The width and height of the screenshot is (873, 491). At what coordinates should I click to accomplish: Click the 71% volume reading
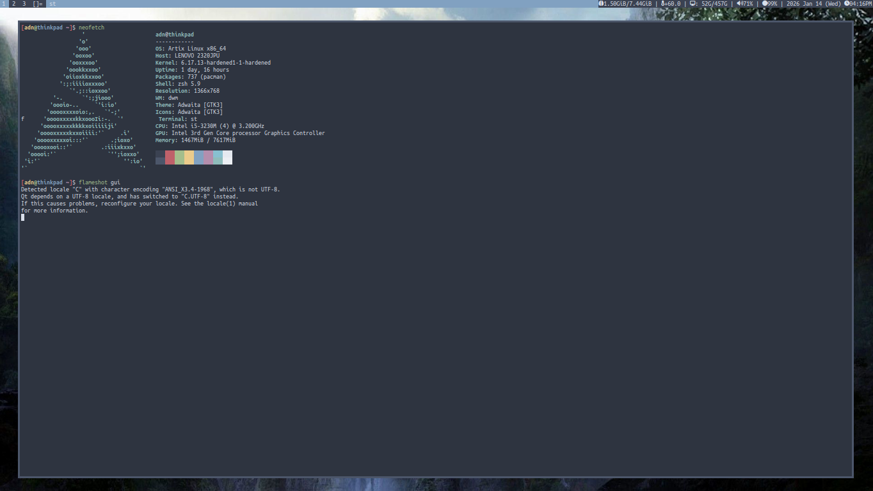point(748,4)
